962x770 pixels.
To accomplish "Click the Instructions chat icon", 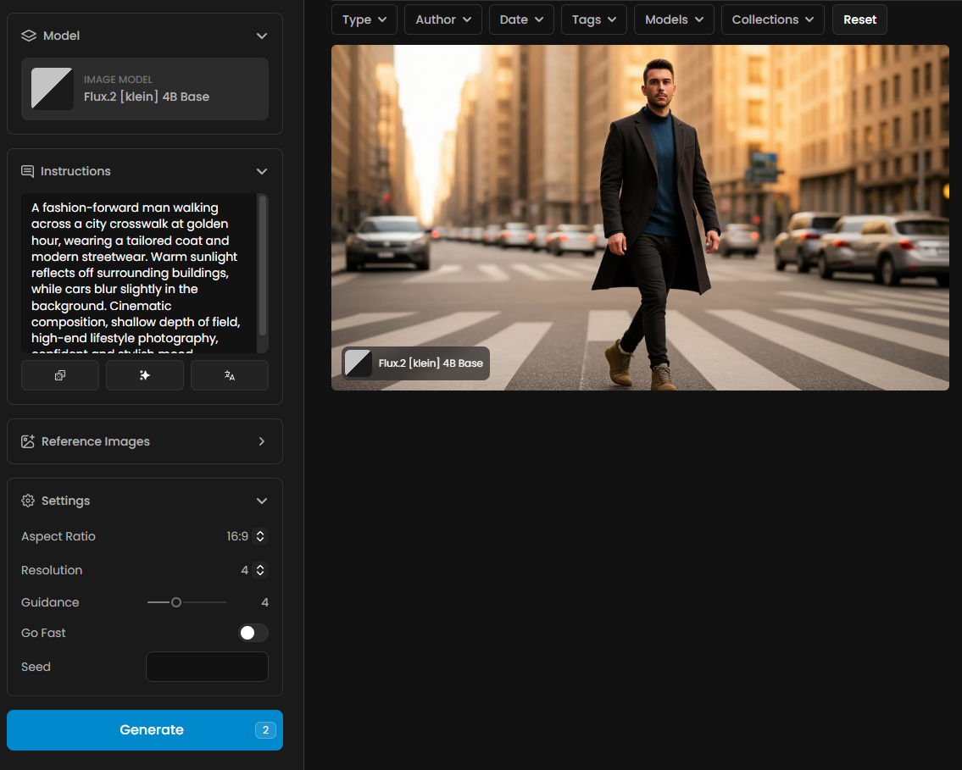I will point(28,171).
